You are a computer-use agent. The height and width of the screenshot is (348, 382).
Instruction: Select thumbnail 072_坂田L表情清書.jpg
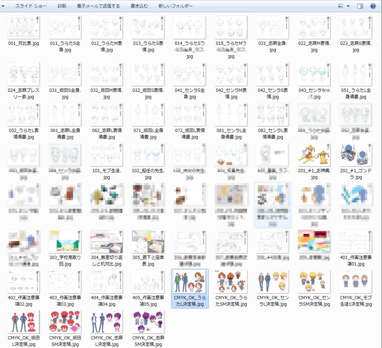click(189, 115)
